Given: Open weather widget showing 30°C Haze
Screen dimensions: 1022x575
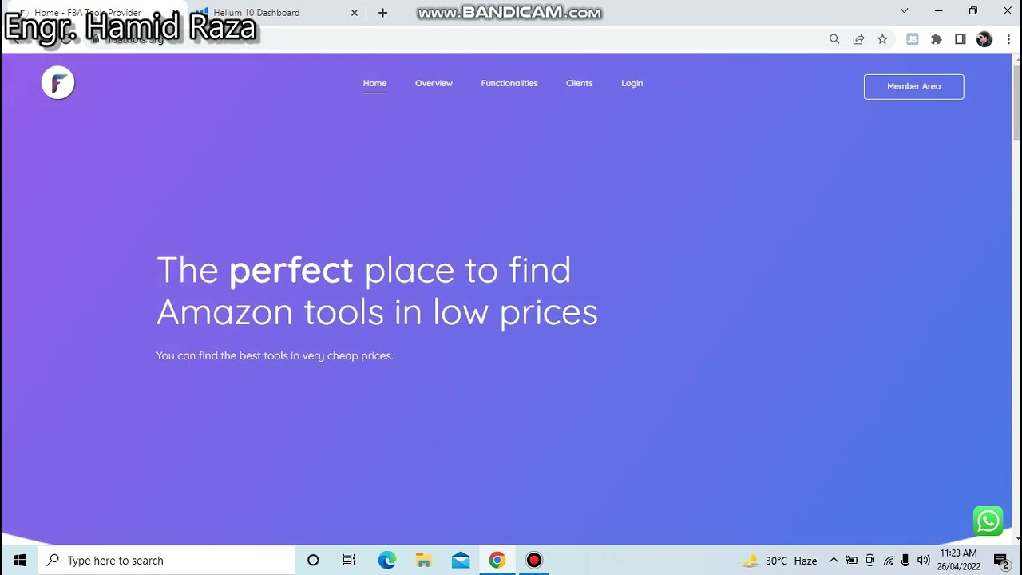Looking at the screenshot, I should click(x=779, y=561).
